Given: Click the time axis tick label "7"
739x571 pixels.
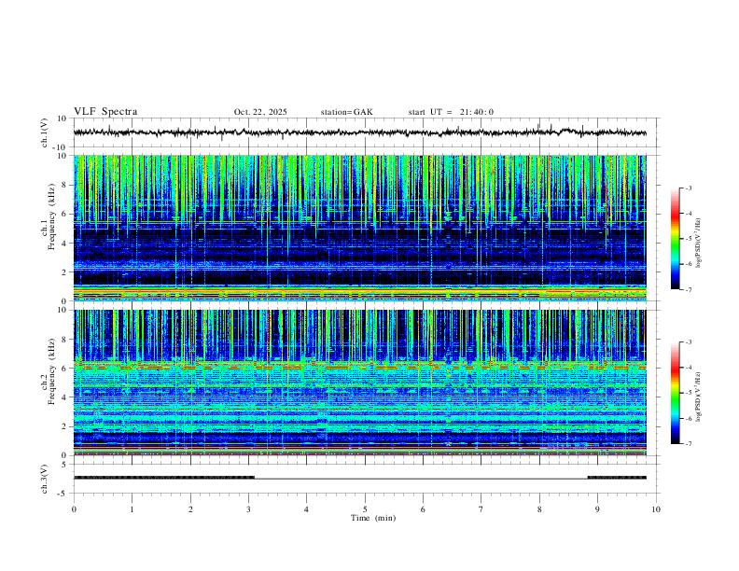Looking at the screenshot, I should [481, 509].
